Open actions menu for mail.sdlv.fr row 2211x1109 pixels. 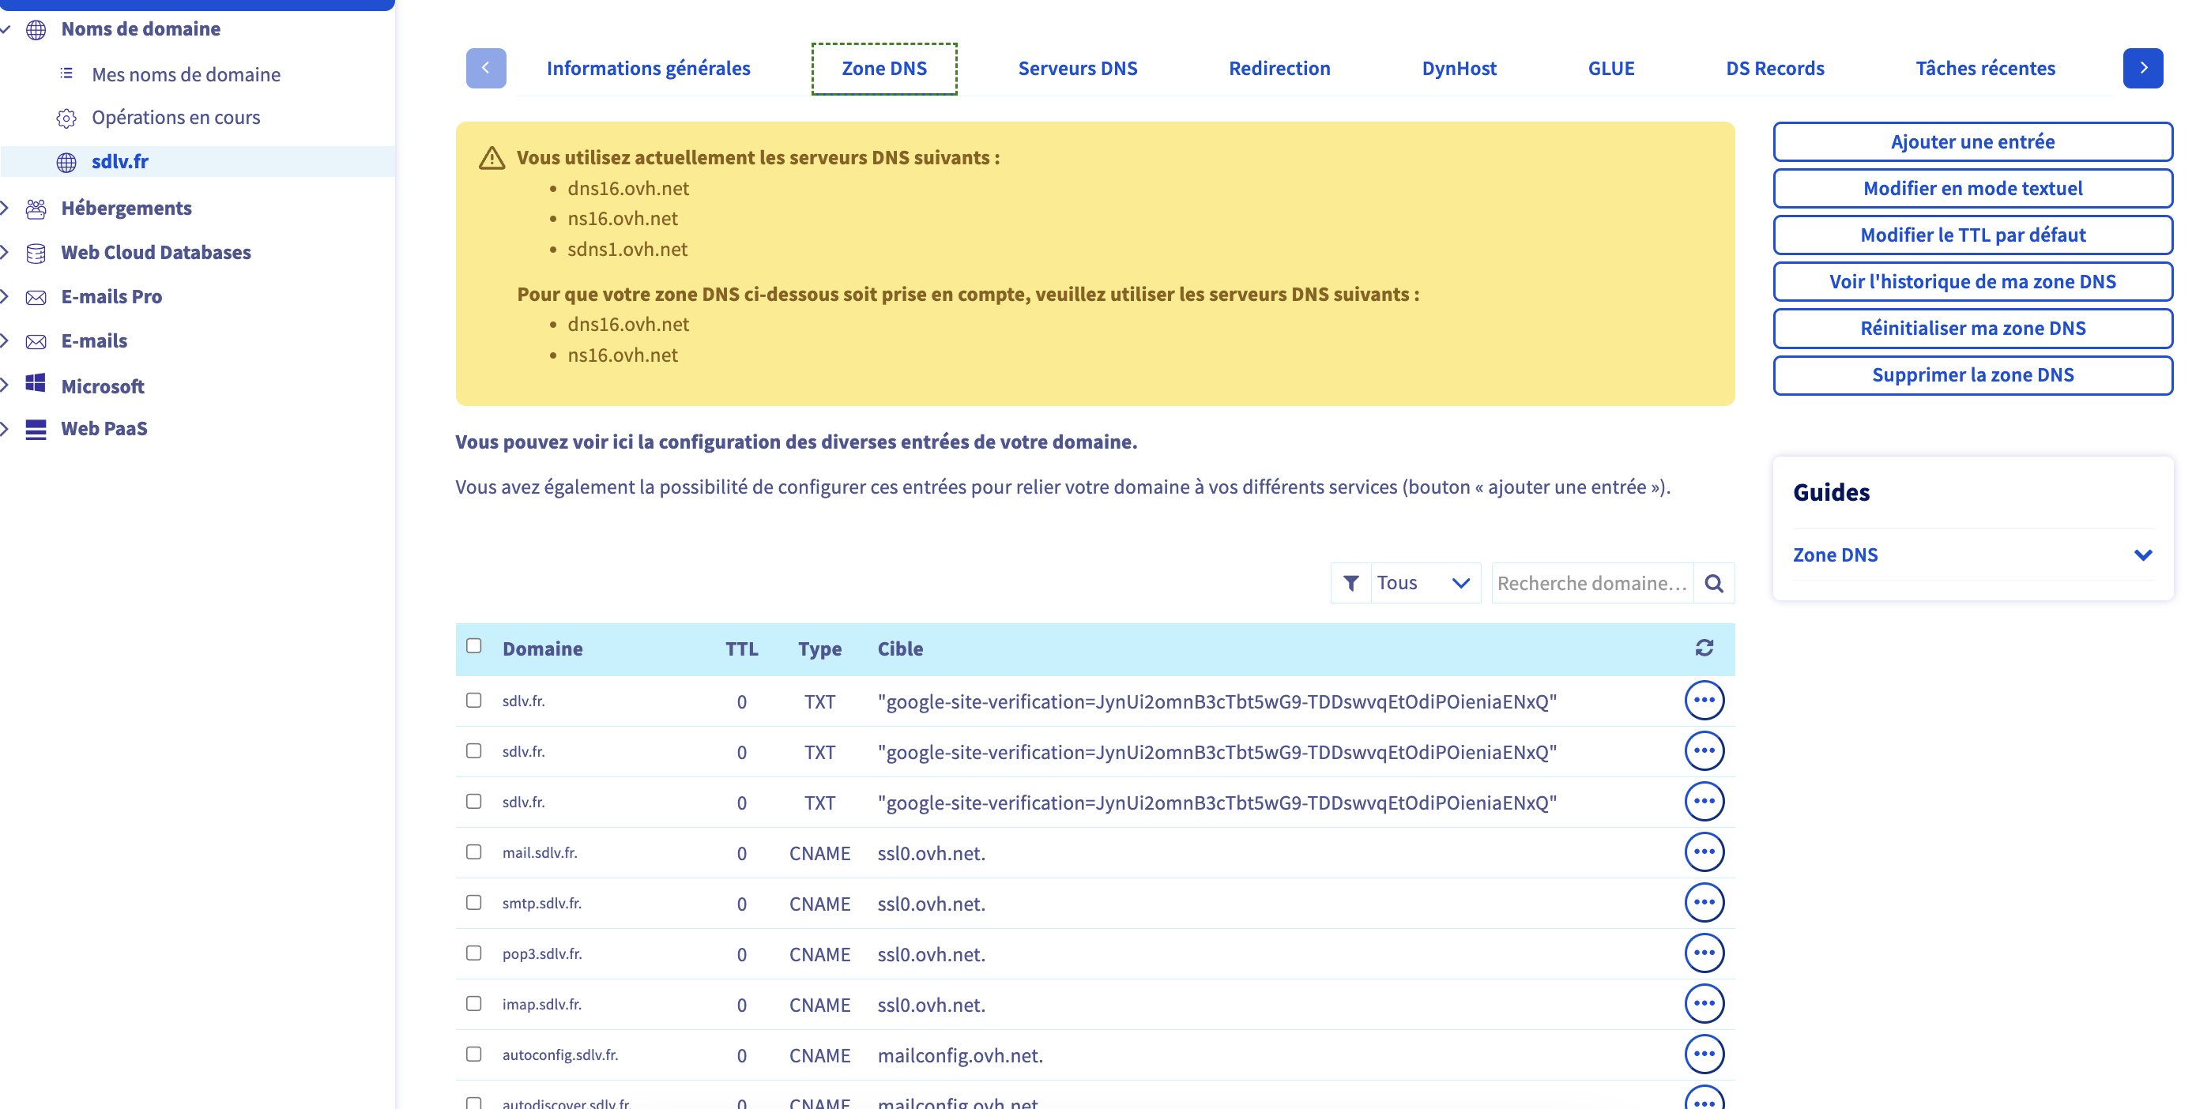coord(1704,851)
